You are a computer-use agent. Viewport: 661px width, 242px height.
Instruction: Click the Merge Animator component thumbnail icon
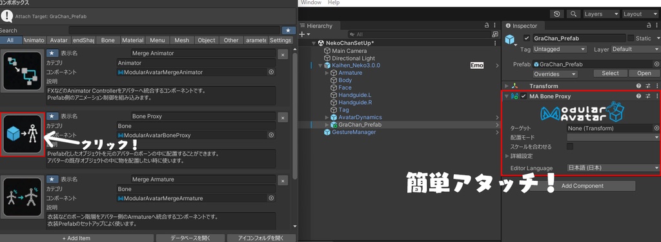pyautogui.click(x=23, y=71)
